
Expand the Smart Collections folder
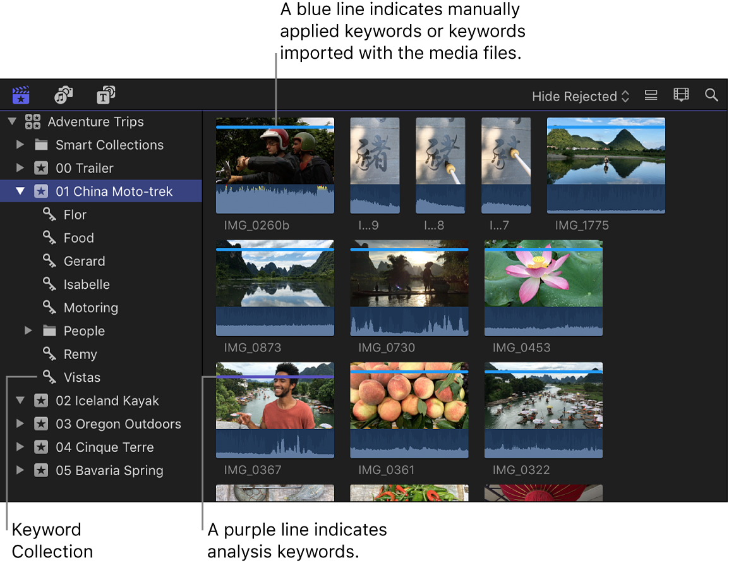coord(21,145)
